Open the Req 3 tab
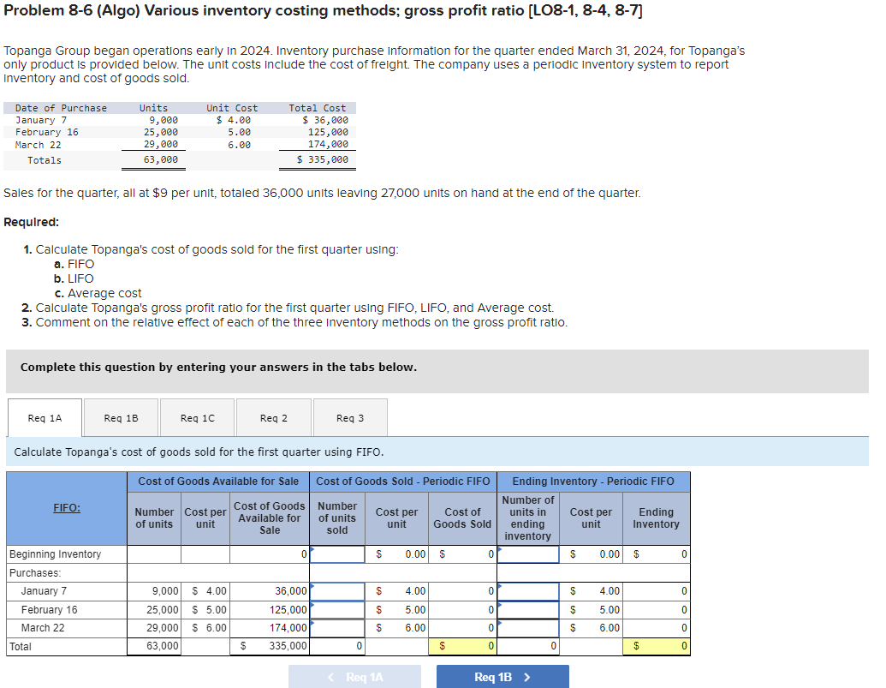The image size is (886, 688). coord(349,417)
